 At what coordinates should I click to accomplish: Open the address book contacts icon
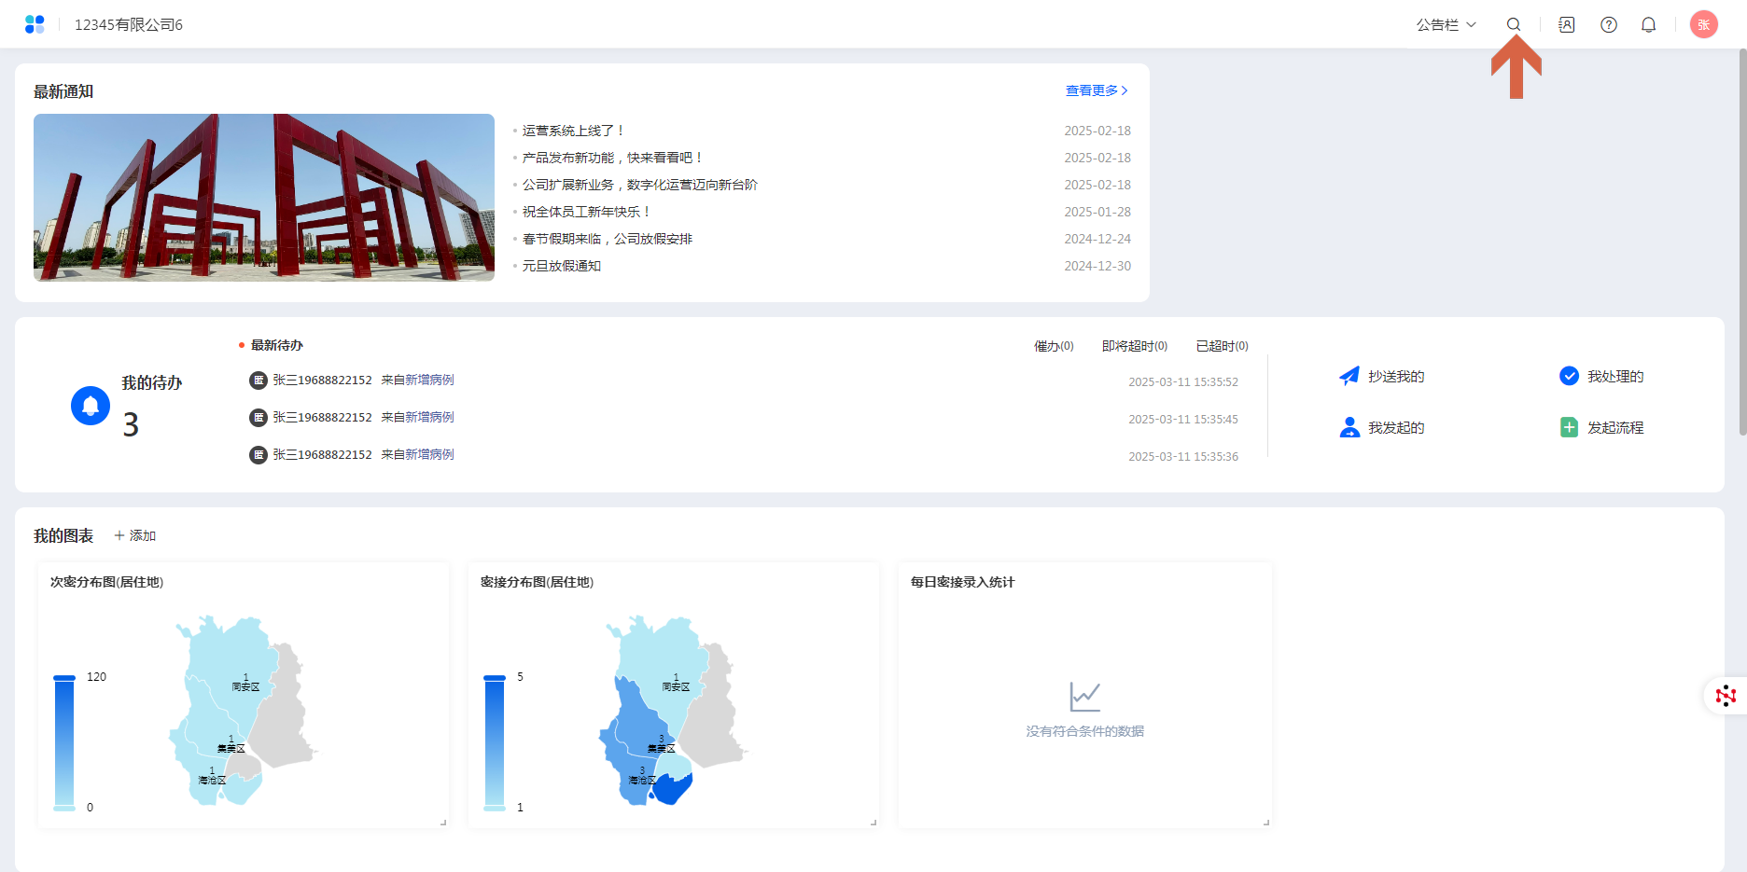[x=1567, y=25]
